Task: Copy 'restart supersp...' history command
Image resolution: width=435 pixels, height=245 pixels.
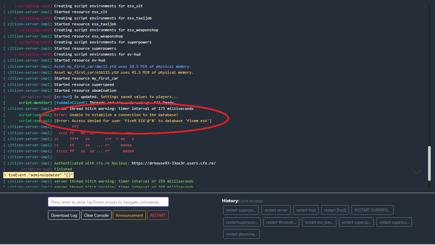Action: pyautogui.click(x=356, y=222)
